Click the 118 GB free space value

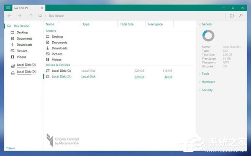[167, 71]
